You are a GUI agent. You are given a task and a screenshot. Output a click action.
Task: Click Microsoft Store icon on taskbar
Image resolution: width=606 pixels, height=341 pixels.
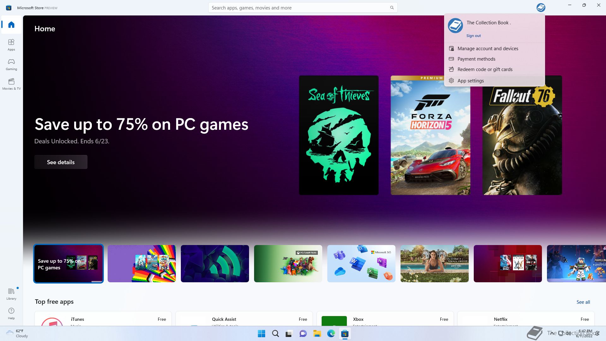tap(345, 334)
